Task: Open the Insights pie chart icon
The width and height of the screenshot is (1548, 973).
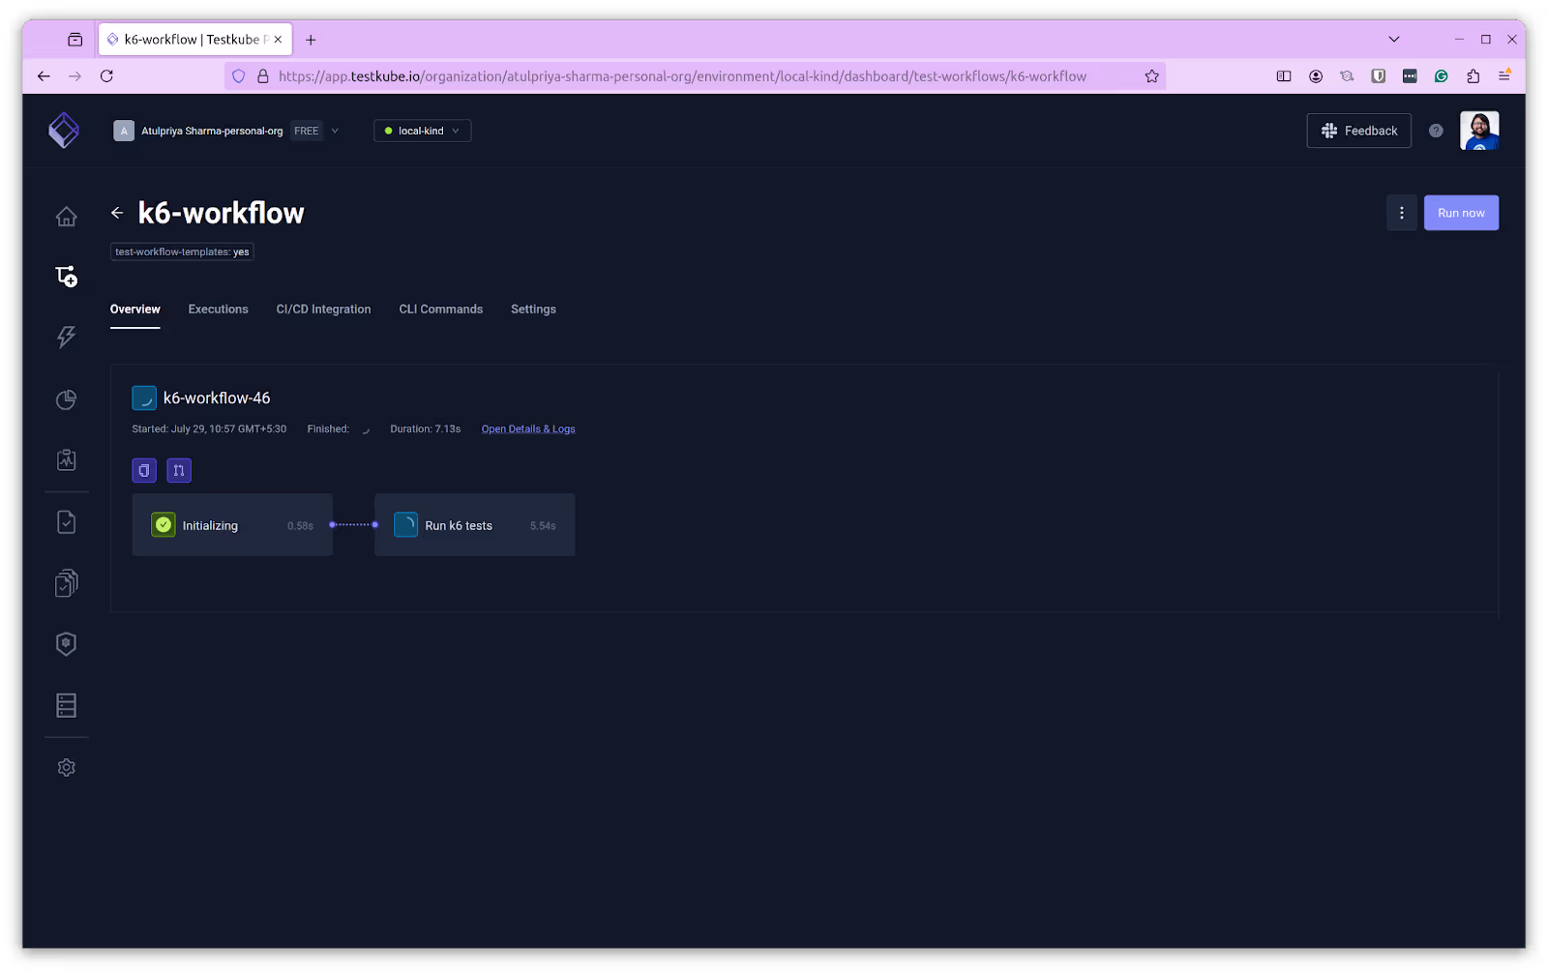Action: [66, 399]
